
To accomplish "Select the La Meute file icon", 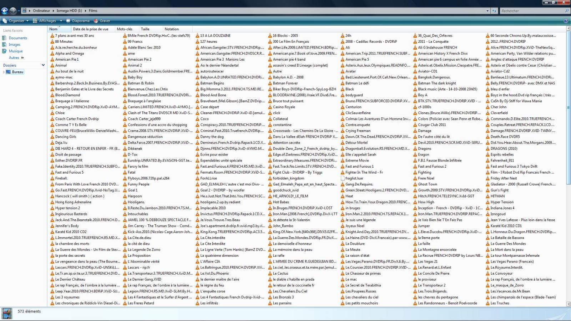I will pyautogui.click(x=343, y=250).
